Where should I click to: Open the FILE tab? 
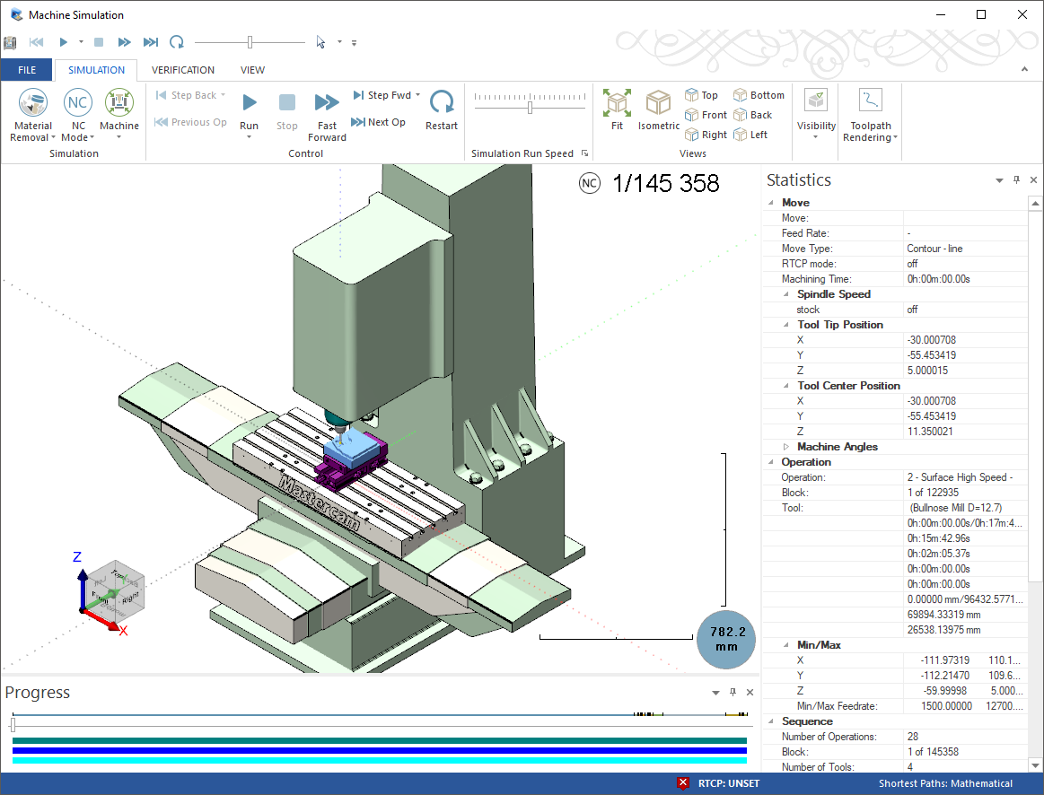[x=27, y=70]
